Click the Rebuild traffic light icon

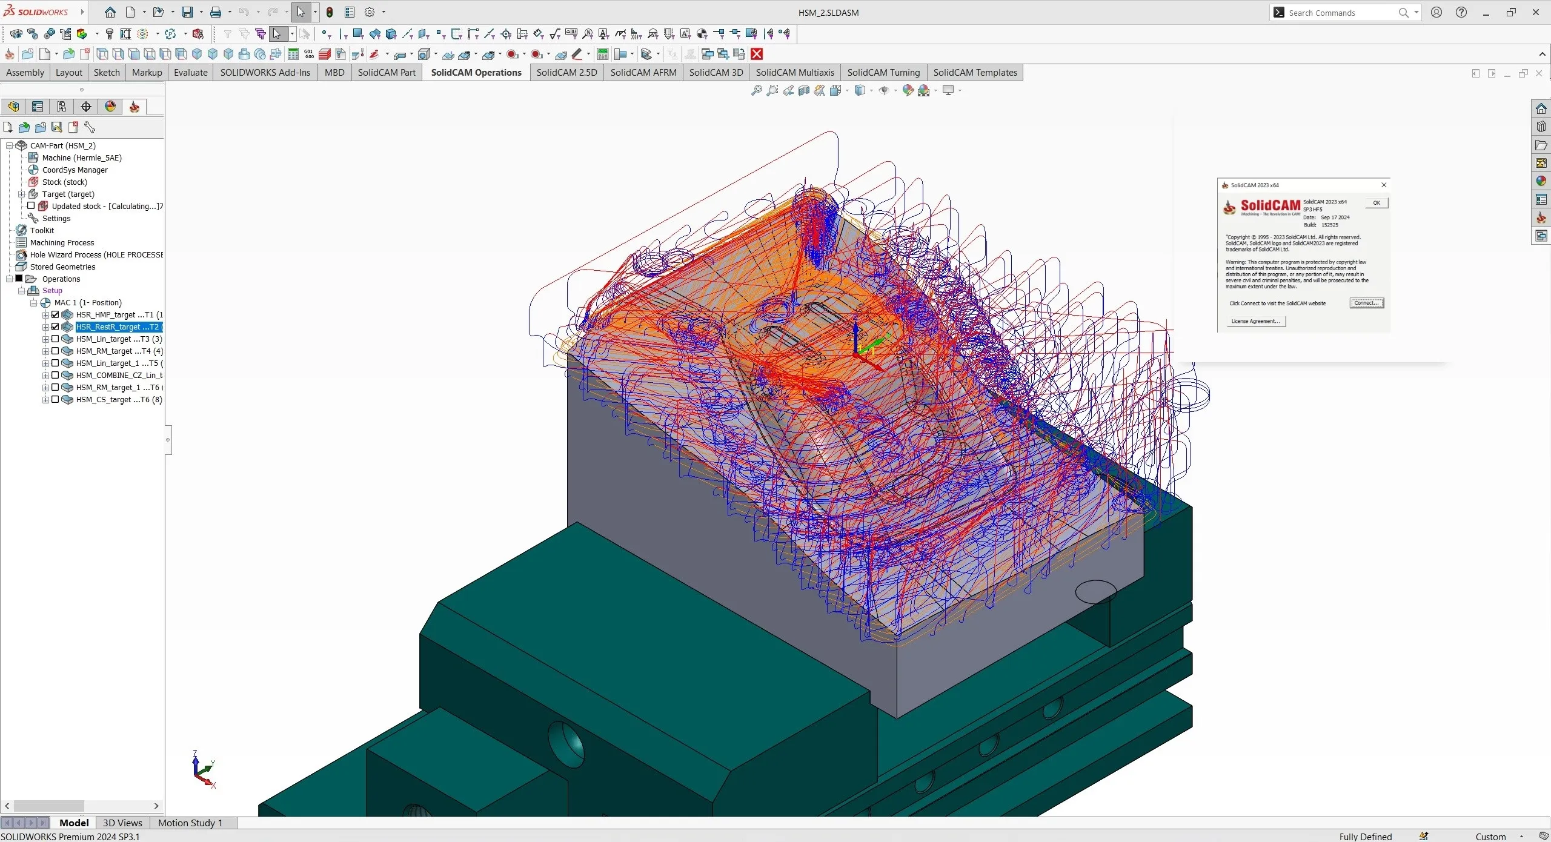330,12
